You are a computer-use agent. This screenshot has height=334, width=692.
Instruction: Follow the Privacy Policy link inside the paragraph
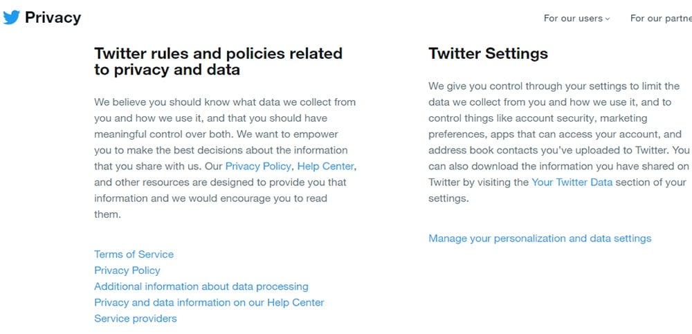tap(258, 167)
